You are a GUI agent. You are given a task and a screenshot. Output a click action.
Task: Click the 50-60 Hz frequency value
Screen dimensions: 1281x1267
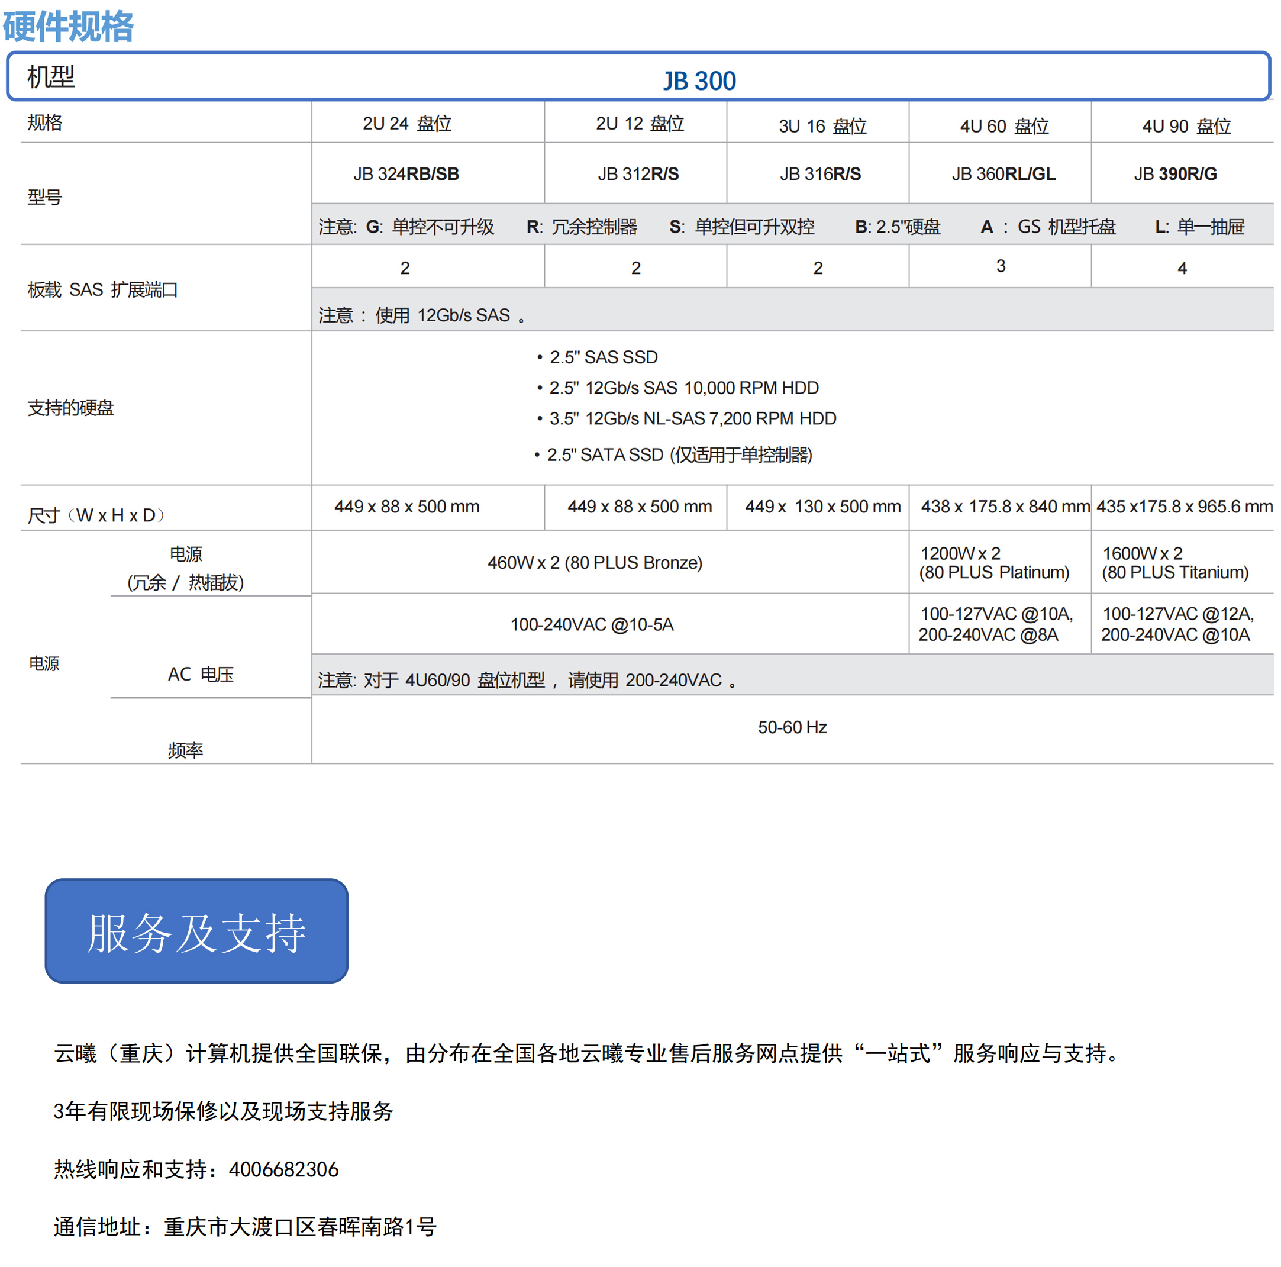click(792, 727)
